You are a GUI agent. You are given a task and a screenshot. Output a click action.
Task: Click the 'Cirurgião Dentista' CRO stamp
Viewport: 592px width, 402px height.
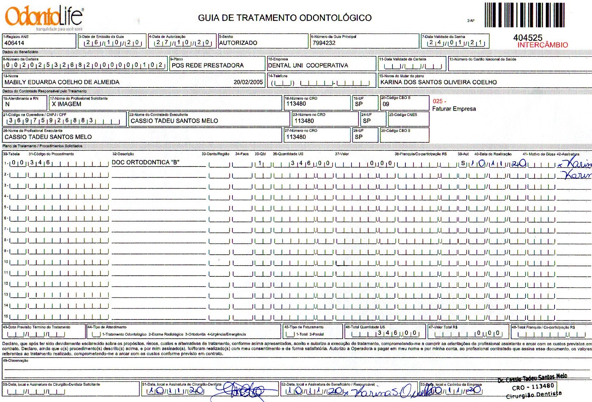click(532, 386)
